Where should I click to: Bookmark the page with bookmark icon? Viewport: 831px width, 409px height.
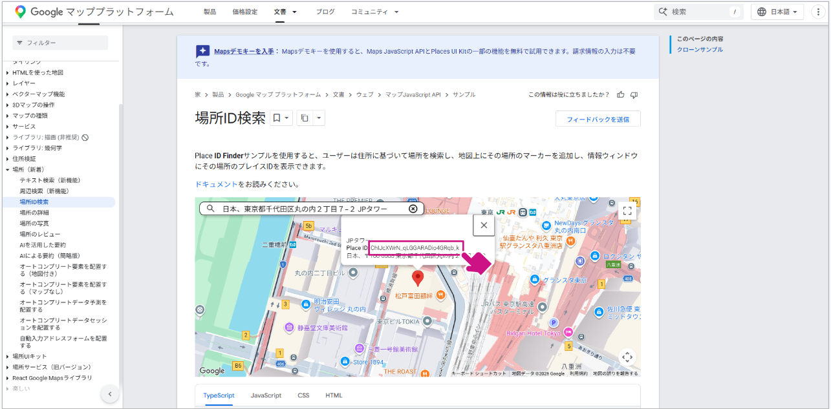click(x=276, y=118)
